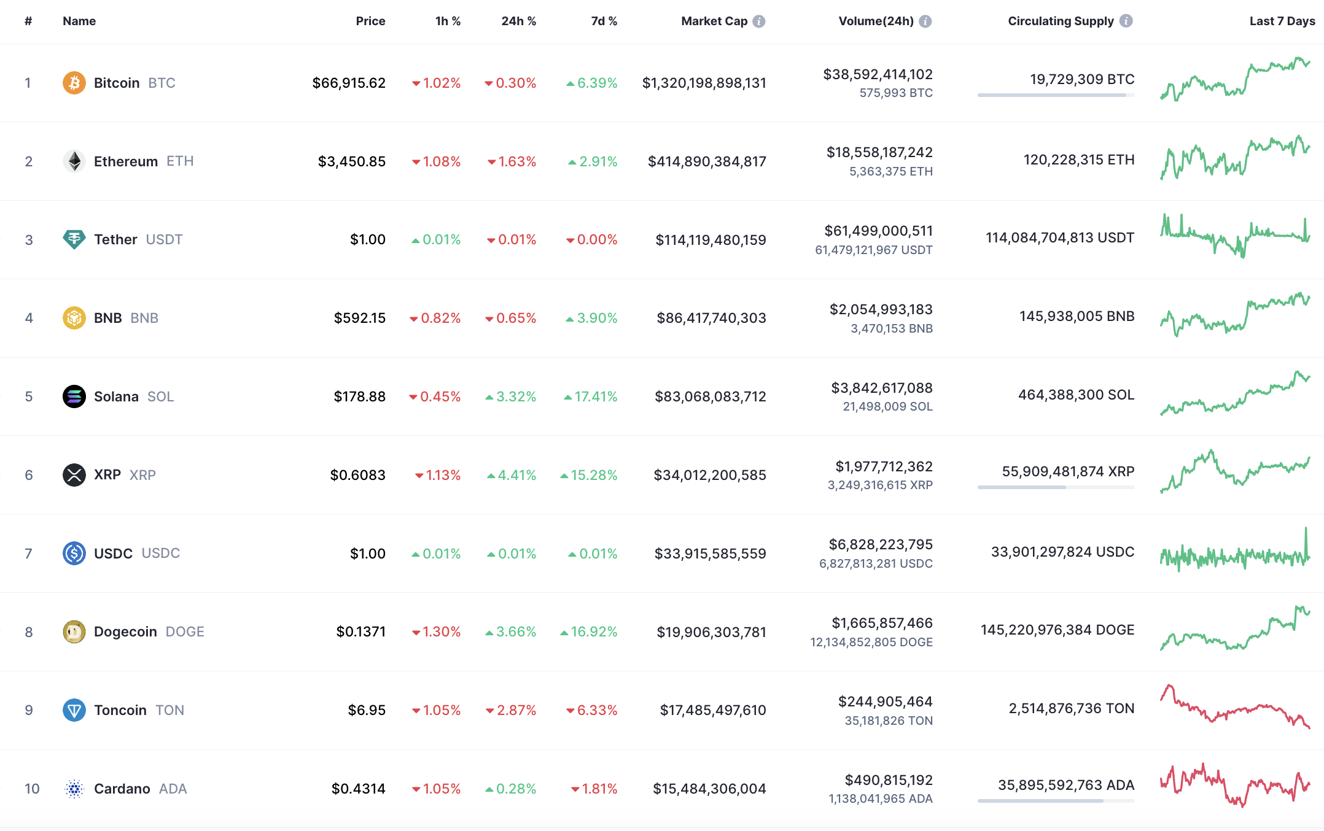Click the Solana logo icon
Screen dimensions: 1324x831
coord(74,396)
